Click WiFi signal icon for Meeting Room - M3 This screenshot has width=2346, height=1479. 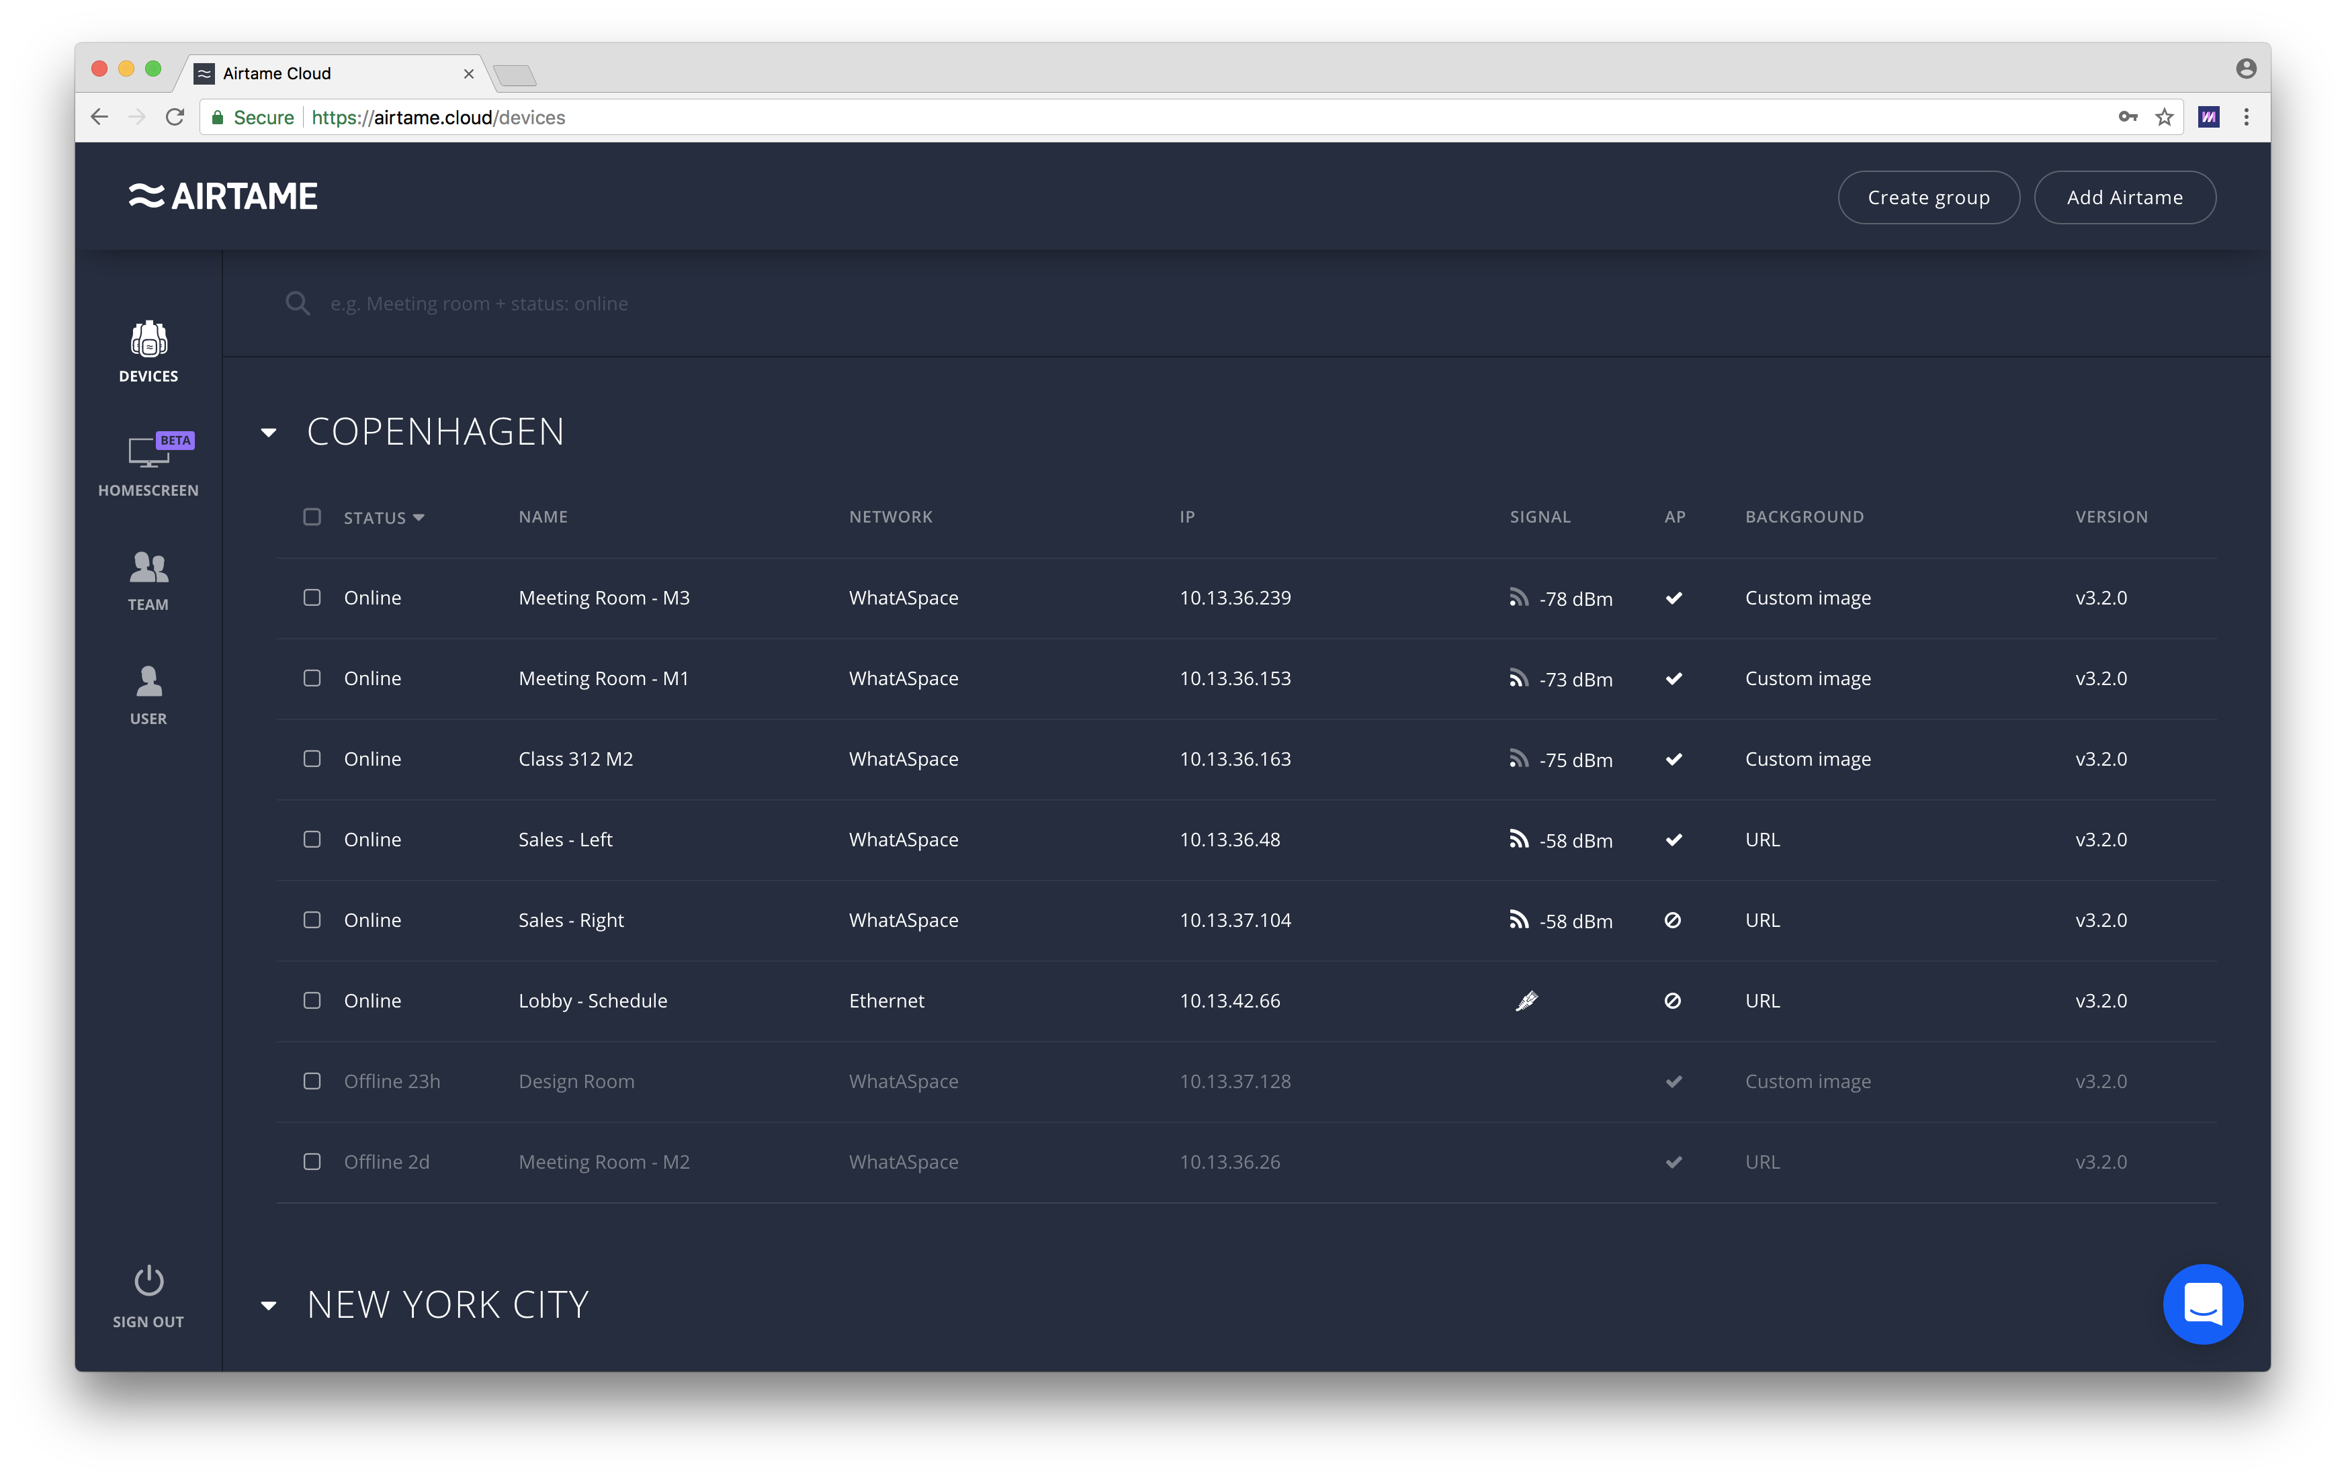click(1518, 597)
